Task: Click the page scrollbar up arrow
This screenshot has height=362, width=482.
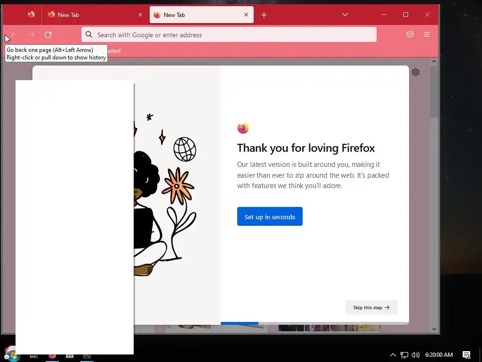Action: (x=434, y=61)
